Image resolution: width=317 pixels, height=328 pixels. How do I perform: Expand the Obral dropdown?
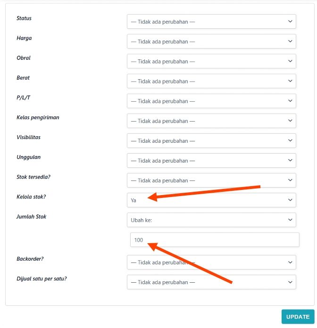point(211,61)
